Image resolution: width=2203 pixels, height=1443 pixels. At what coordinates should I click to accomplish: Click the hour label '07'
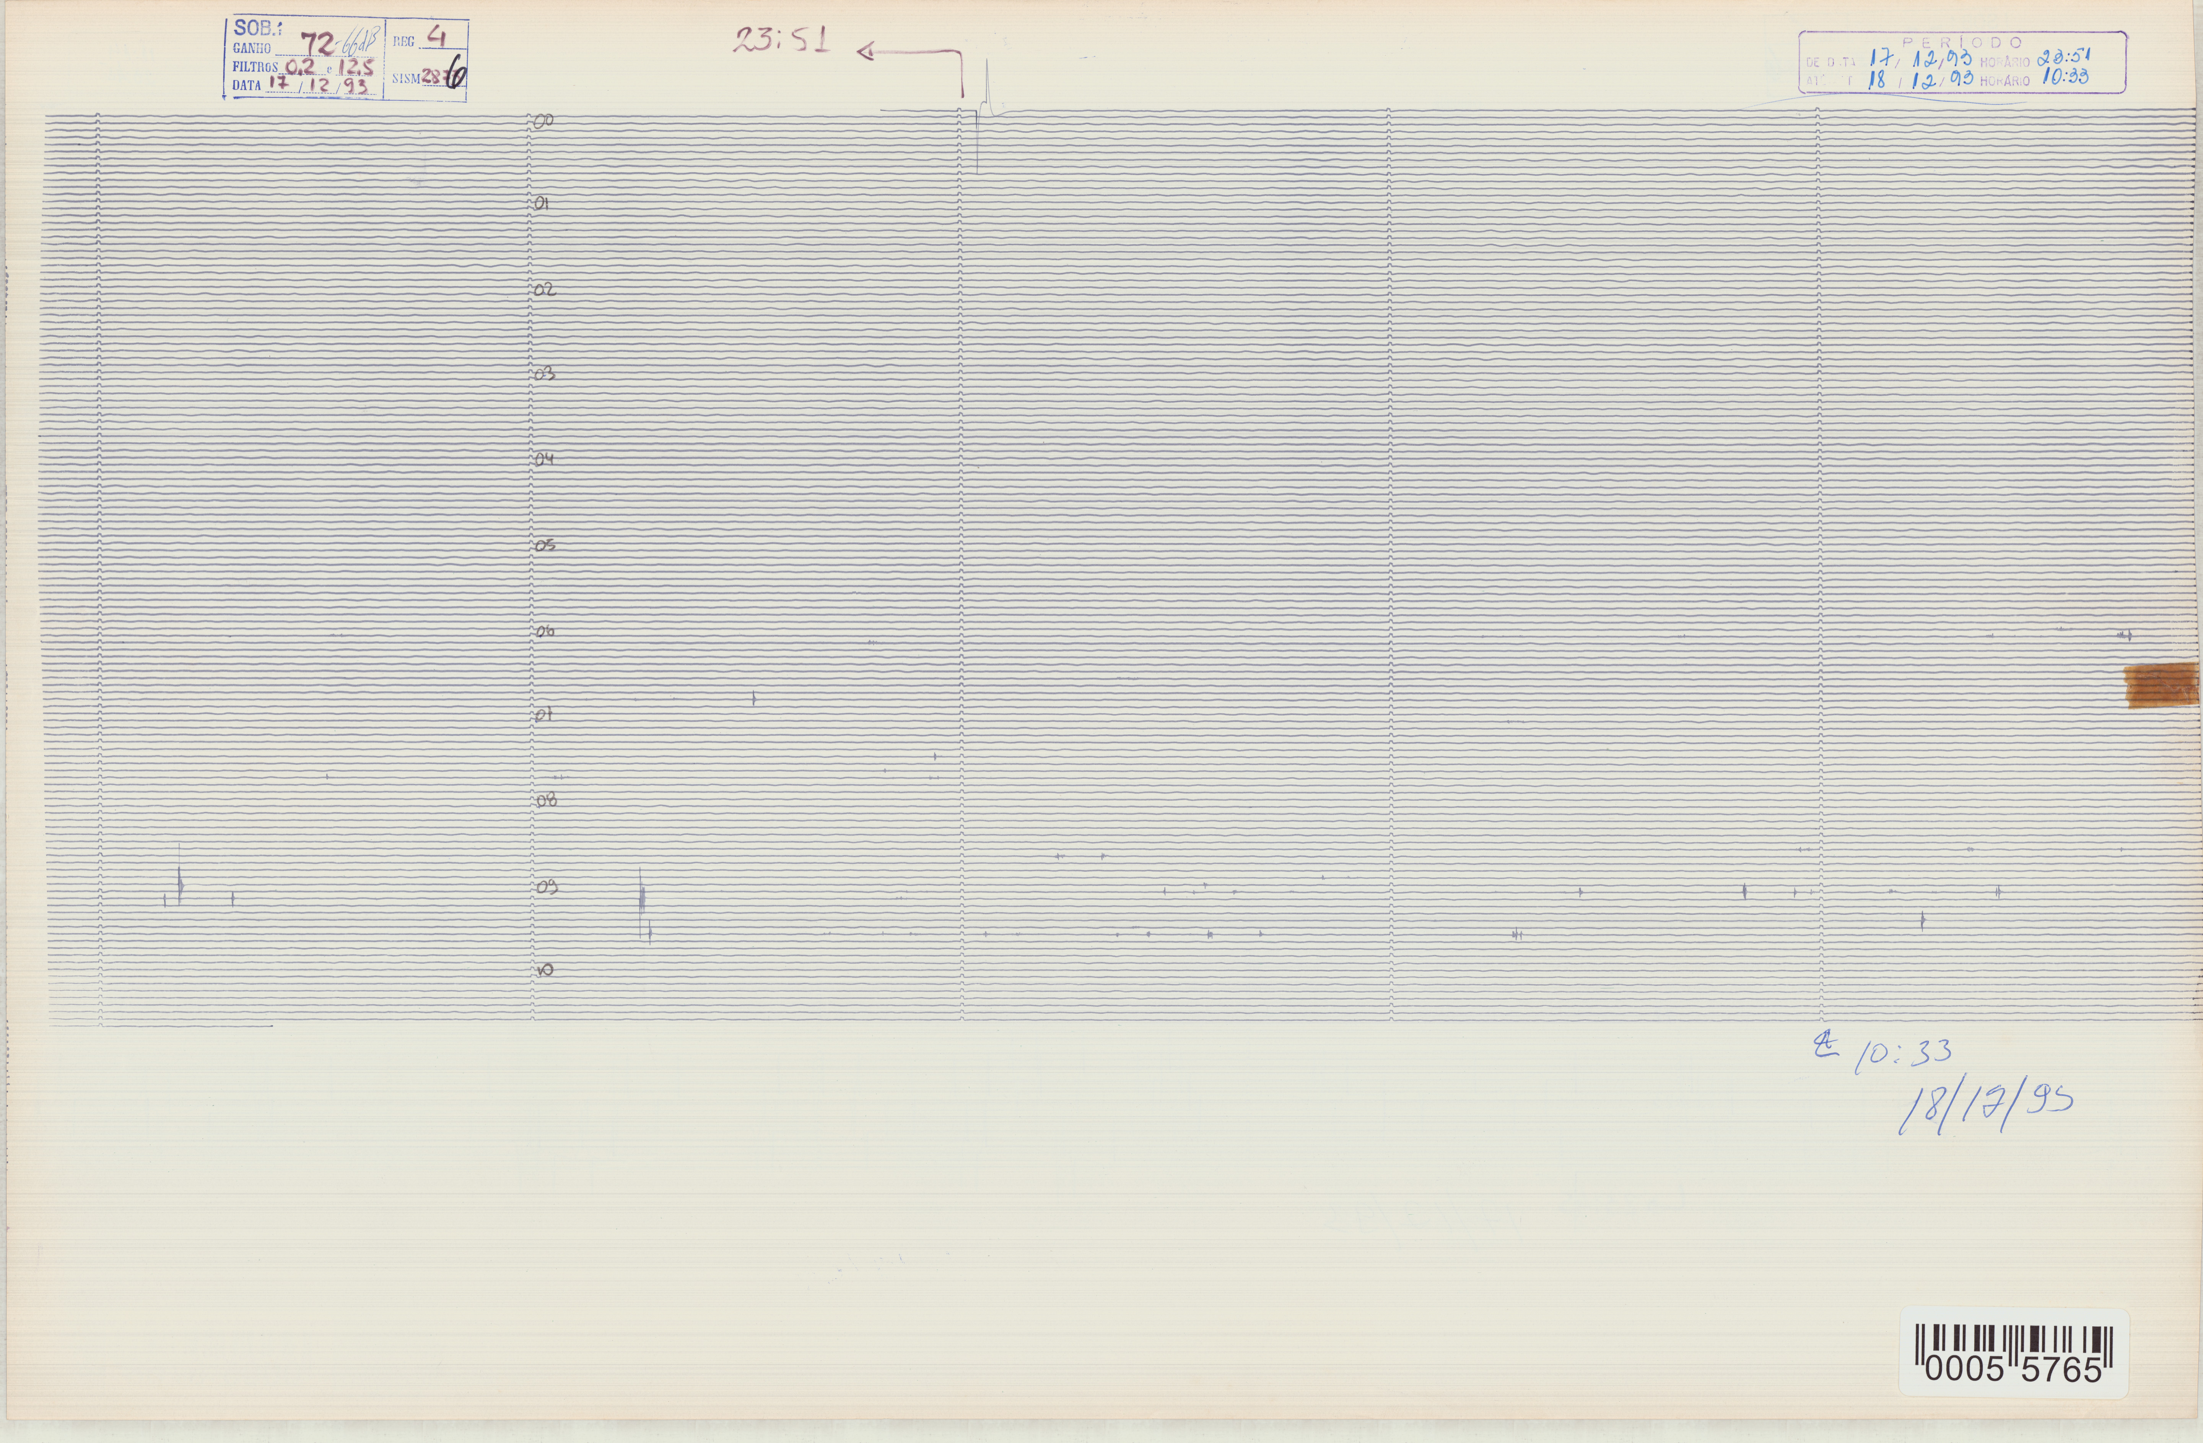pyautogui.click(x=543, y=715)
